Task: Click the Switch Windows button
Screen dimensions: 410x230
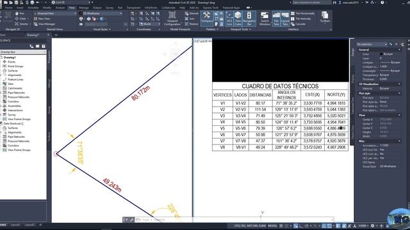Action: (x=265, y=19)
